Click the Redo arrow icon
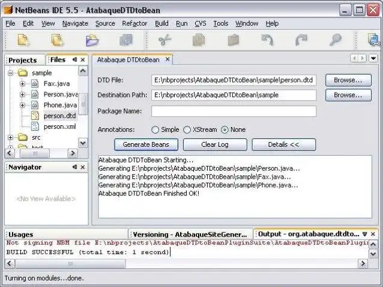The image size is (383, 287). coord(301,40)
